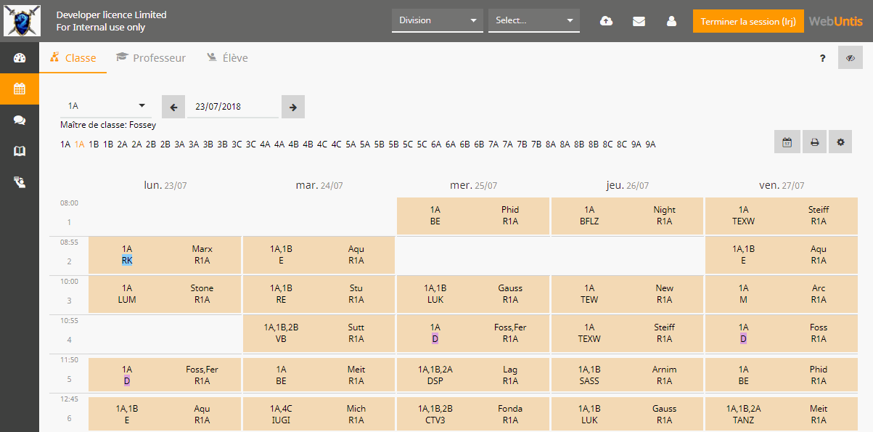Click teacher name Mich
The height and width of the screenshot is (432, 873).
click(x=356, y=409)
